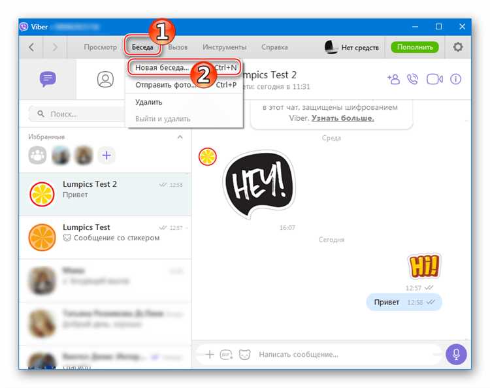490x388 pixels.
Task: Open the Lumpics Test 2 chat
Action: point(105,194)
